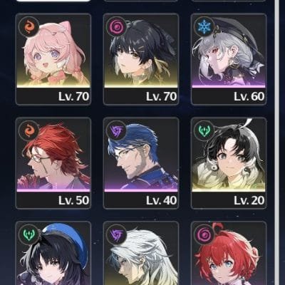This screenshot has height=285, width=285.
Task: Click the vertical scrollbar on the right edge
Action: click(x=276, y=142)
